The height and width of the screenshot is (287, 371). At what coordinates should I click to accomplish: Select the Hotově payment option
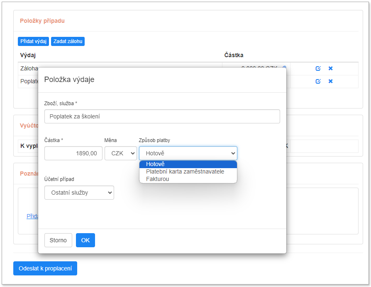pos(188,164)
